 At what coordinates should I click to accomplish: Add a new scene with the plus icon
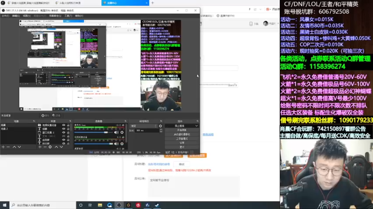(x=3, y=147)
